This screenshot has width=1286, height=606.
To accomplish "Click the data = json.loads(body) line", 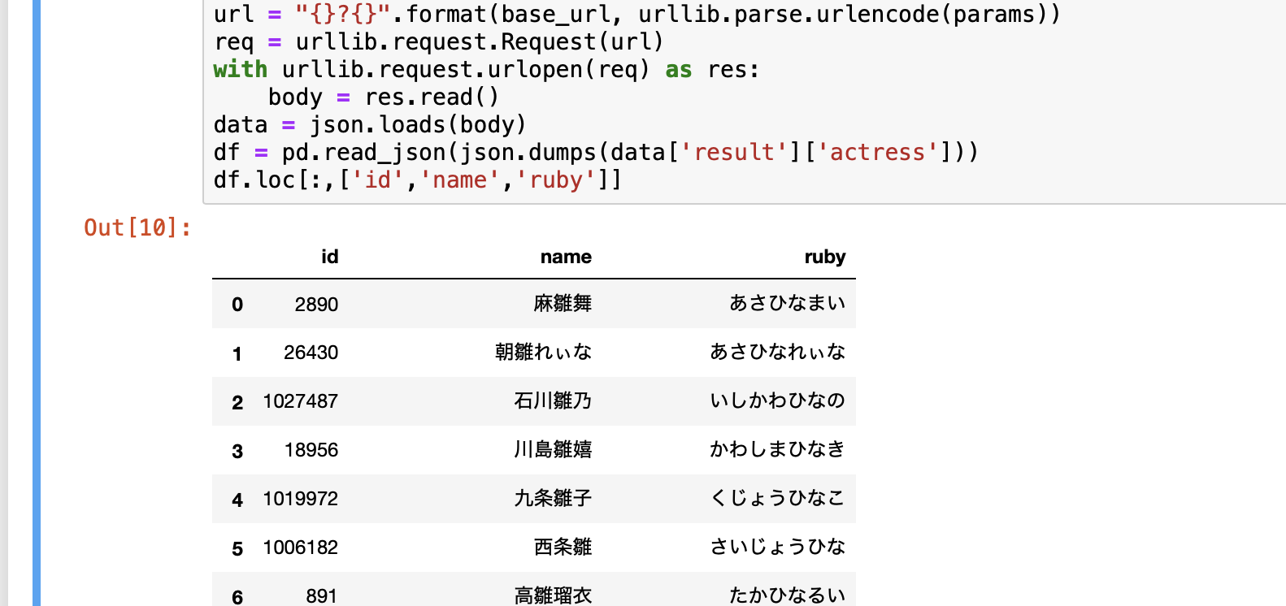I will (370, 125).
